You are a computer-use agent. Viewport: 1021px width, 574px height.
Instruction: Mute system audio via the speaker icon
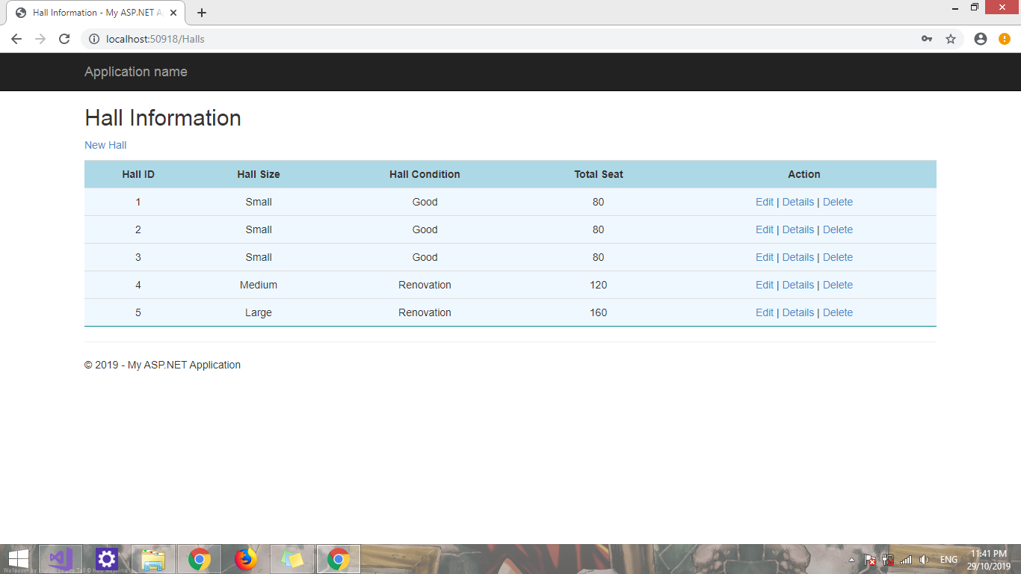click(x=924, y=559)
